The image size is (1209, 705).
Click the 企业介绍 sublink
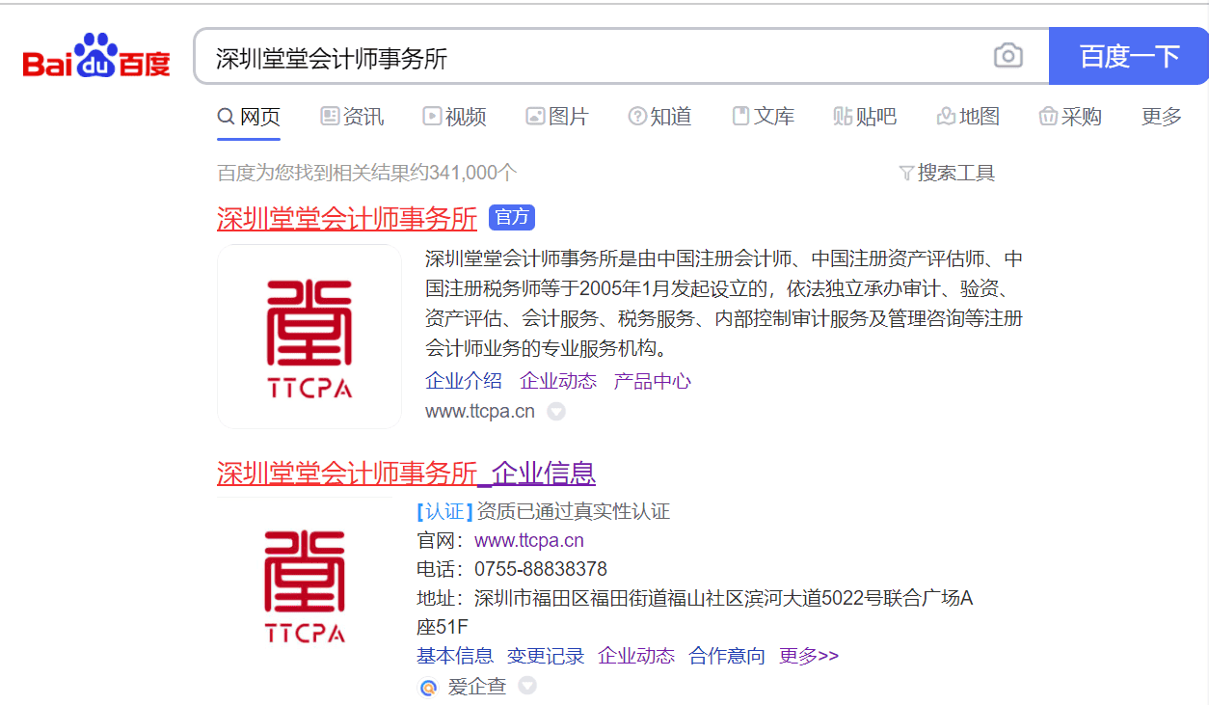click(464, 381)
